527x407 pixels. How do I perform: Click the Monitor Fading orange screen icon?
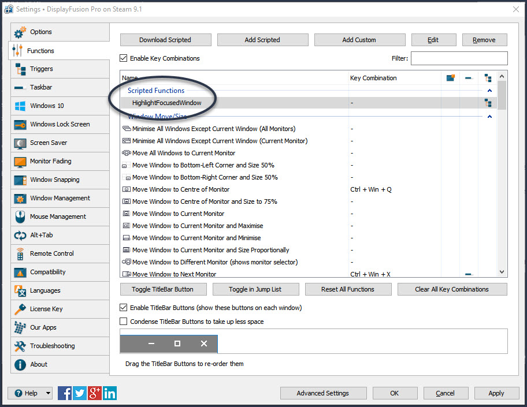click(20, 162)
